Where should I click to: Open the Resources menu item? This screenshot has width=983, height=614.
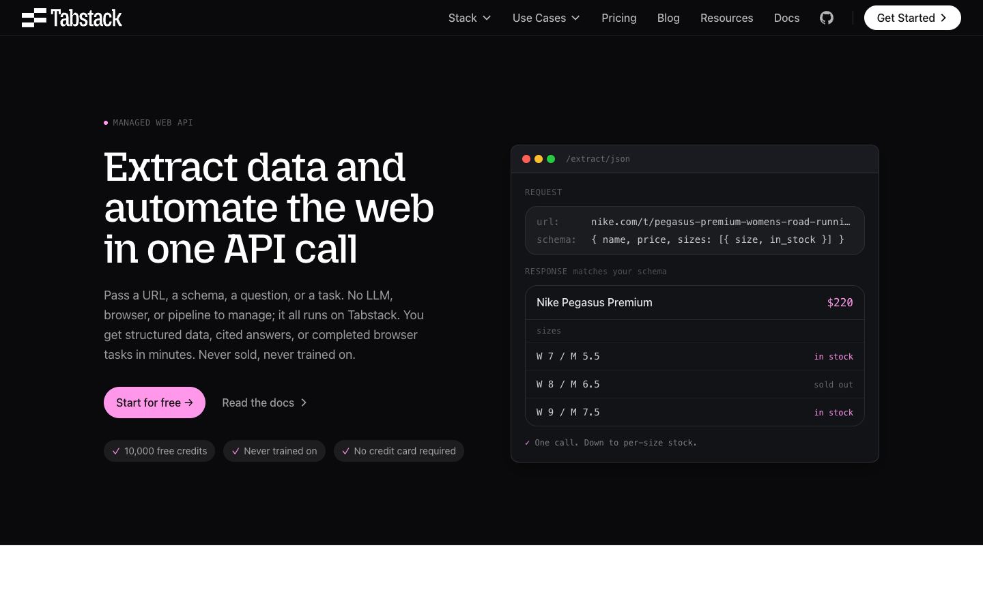pyautogui.click(x=727, y=18)
